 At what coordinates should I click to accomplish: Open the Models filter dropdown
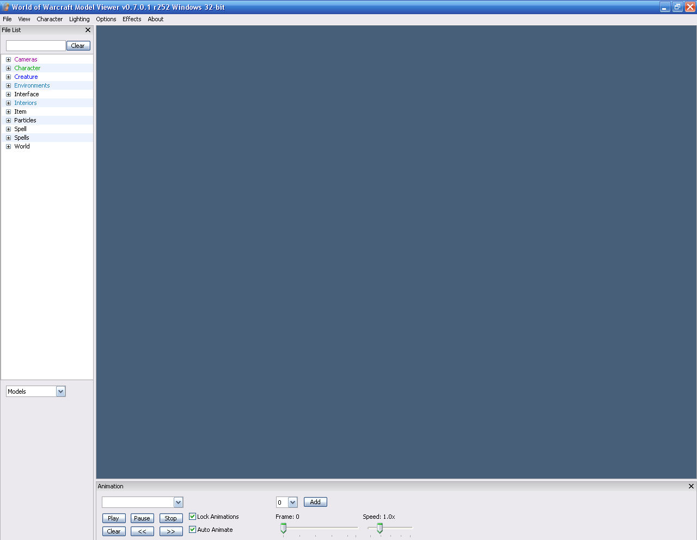(x=60, y=392)
